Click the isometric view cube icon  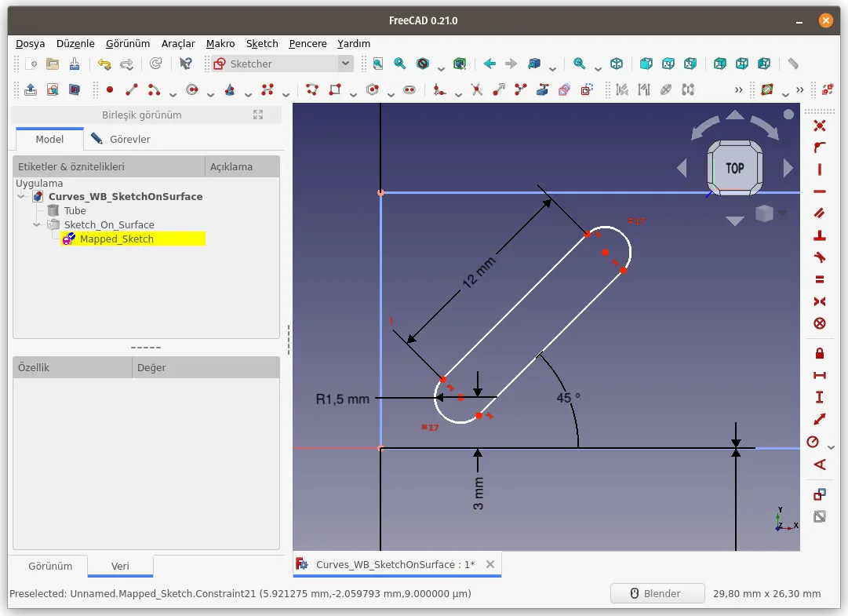tap(617, 64)
